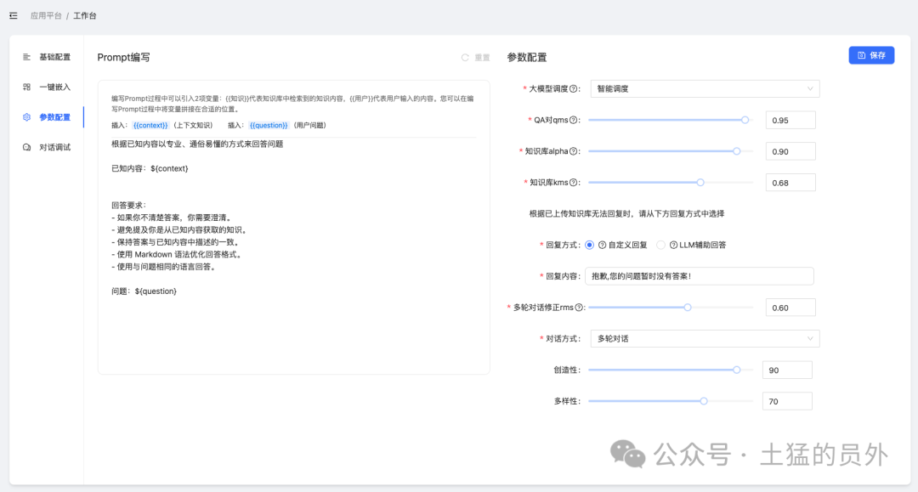Click the 应用平台 breadcrumb link

click(46, 16)
